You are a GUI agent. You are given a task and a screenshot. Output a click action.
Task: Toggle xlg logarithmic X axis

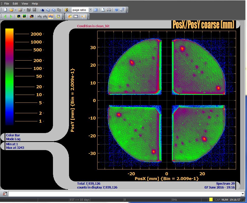(x=39, y=17)
